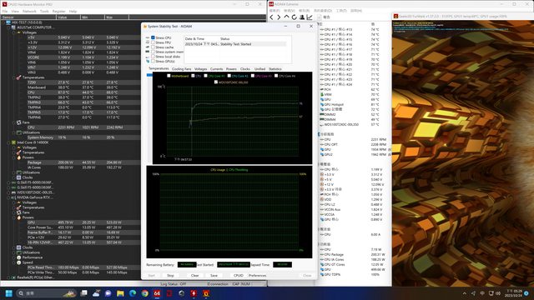Image resolution: width=534 pixels, height=300 pixels.
Task: Open the Tools menu in HWMonitor
Action: click(44, 11)
